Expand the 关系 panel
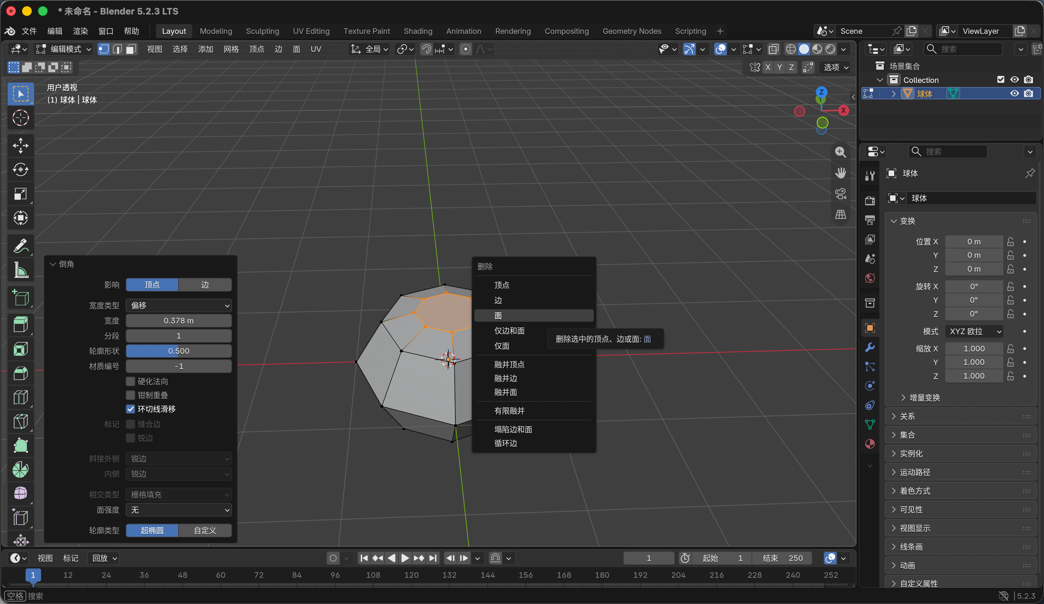This screenshot has height=604, width=1044. tap(961, 416)
